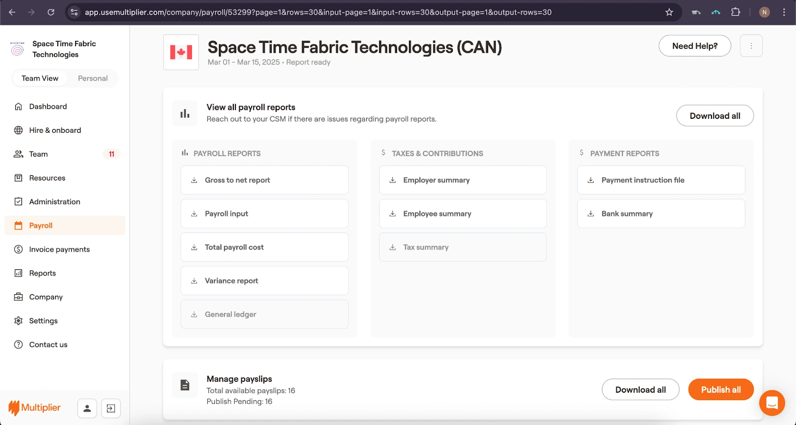Screen dimensions: 796x425
Task: Click the 'Publish Pending: 16' text
Action: 239,402
